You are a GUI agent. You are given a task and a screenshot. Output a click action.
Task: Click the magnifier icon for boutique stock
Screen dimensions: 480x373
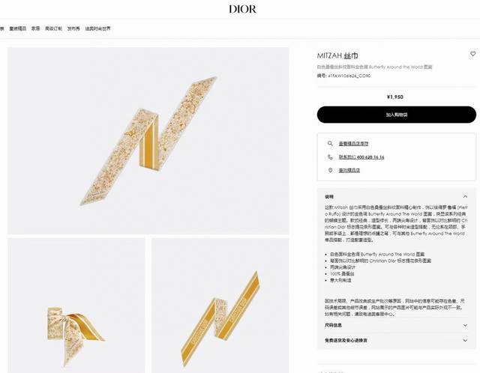click(330, 143)
